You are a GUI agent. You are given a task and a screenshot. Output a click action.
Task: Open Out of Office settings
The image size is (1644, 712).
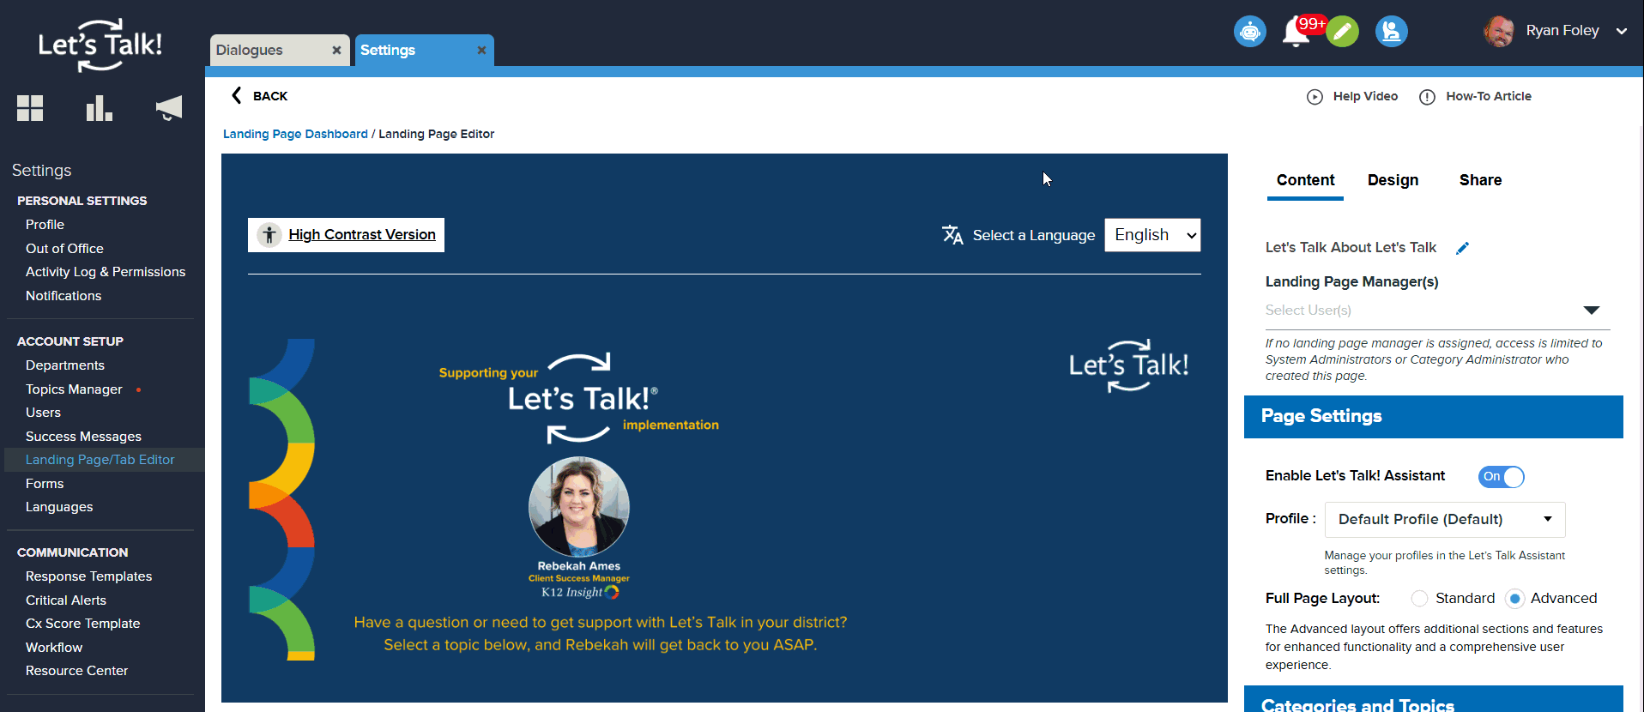64,249
